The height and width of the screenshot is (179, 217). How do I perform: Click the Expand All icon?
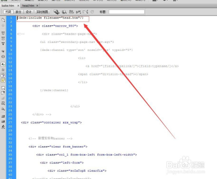pos(3,44)
